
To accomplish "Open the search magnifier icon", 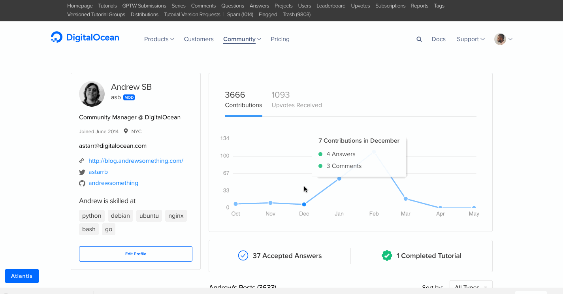I will pyautogui.click(x=419, y=39).
